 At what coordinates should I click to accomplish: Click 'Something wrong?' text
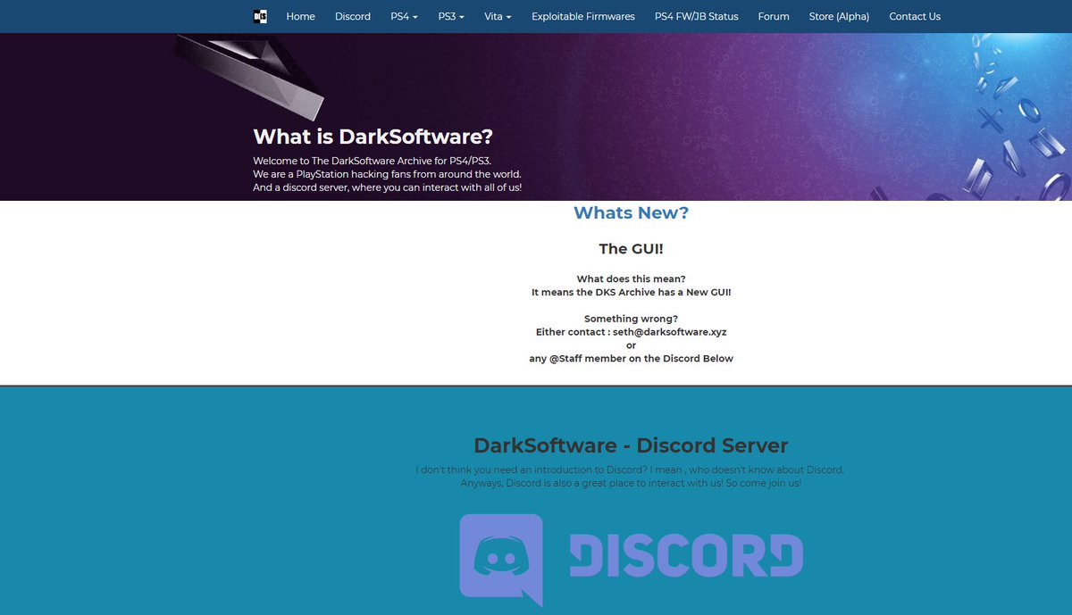tap(631, 319)
